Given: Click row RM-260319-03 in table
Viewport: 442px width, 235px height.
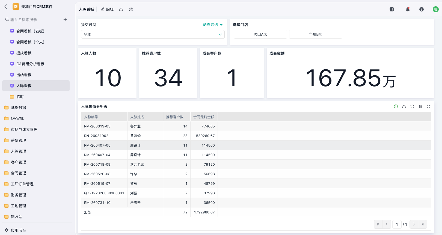Looking at the screenshot, I should click(x=256, y=126).
